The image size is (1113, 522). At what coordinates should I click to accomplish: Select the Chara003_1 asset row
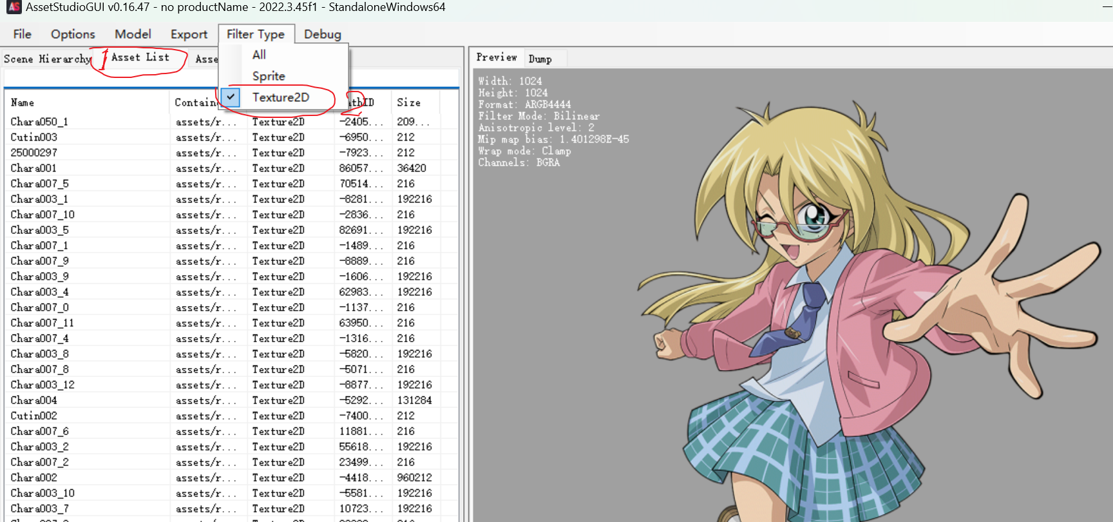(232, 199)
